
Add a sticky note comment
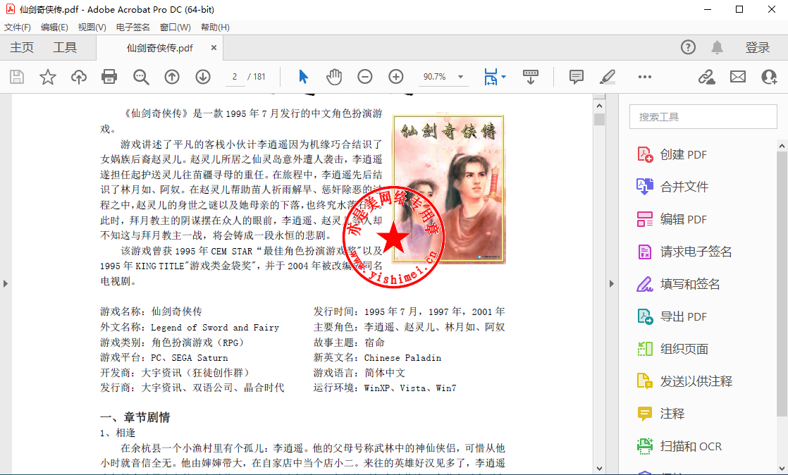[x=577, y=77]
